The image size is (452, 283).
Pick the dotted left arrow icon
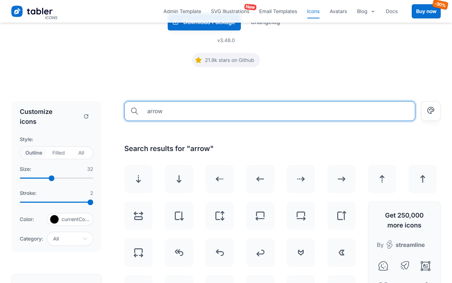pyautogui.click(x=220, y=179)
